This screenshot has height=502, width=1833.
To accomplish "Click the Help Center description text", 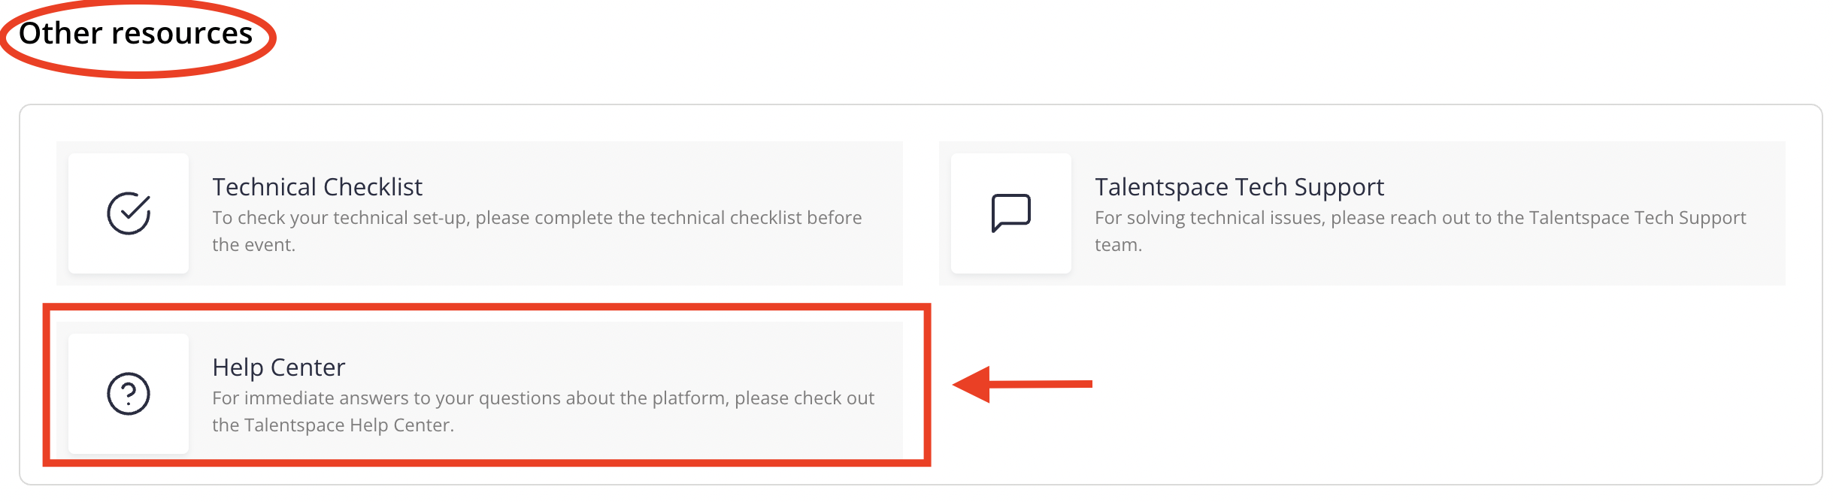I will pos(543,411).
